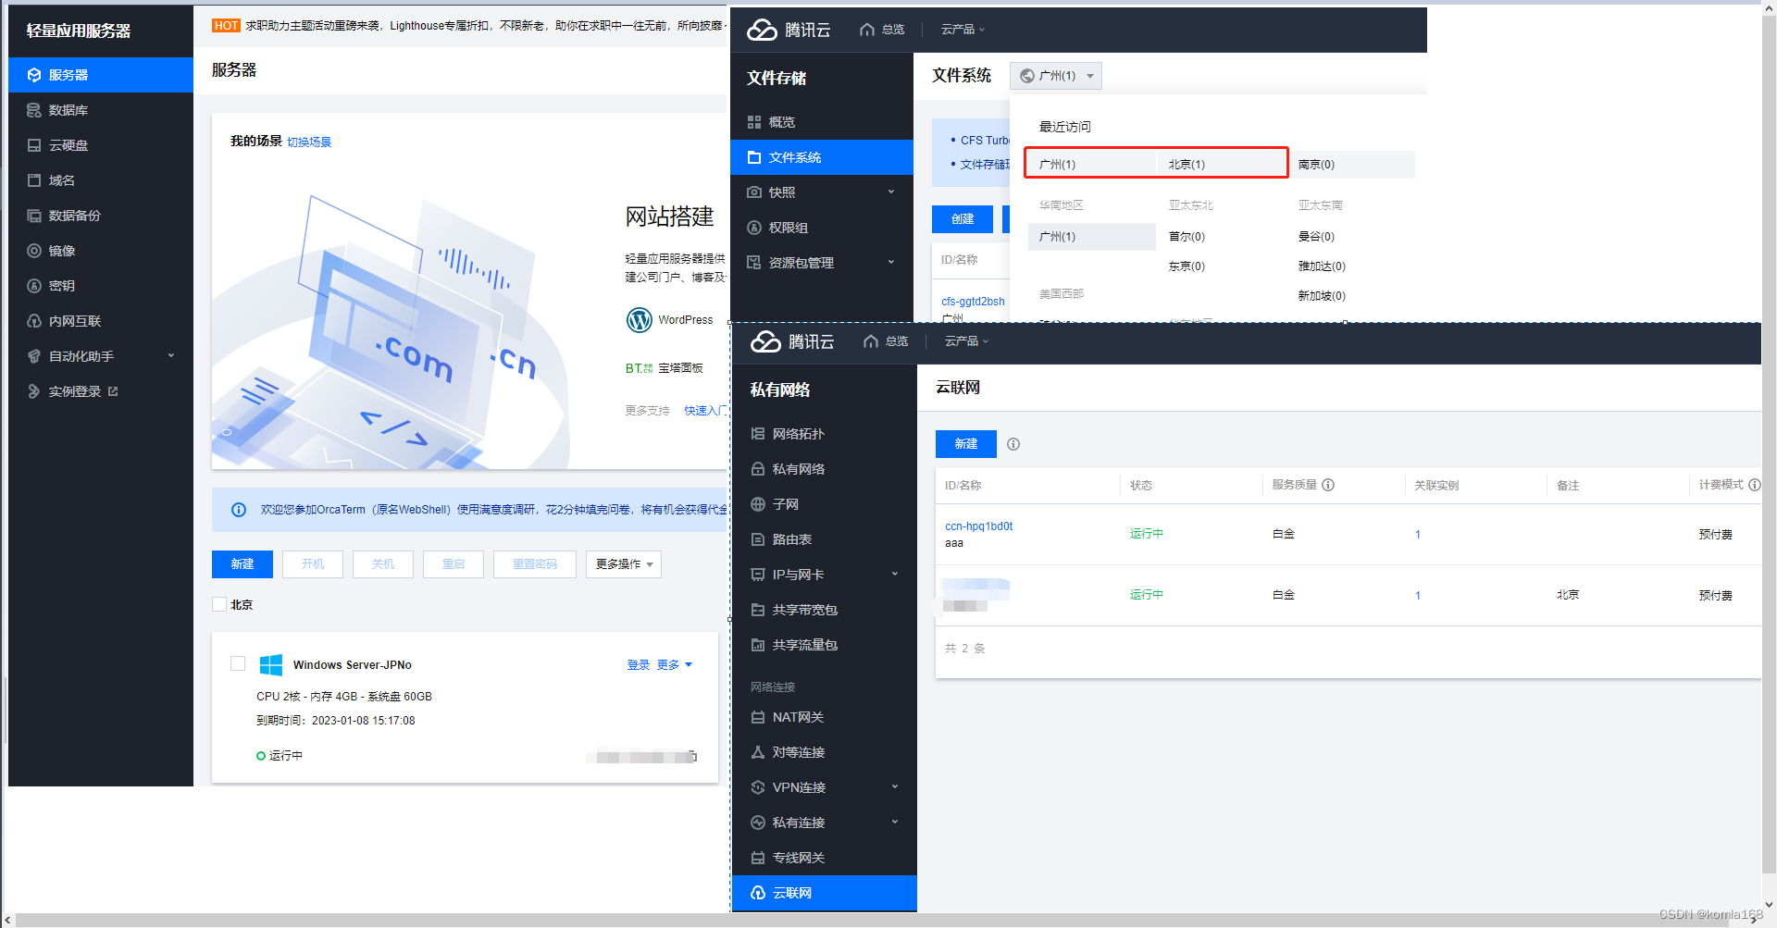Open 权限组 in file storage sidebar
The height and width of the screenshot is (928, 1777).
pos(822,228)
